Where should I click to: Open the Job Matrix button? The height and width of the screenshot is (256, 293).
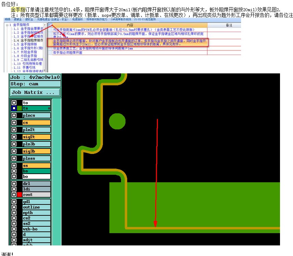pos(35,93)
